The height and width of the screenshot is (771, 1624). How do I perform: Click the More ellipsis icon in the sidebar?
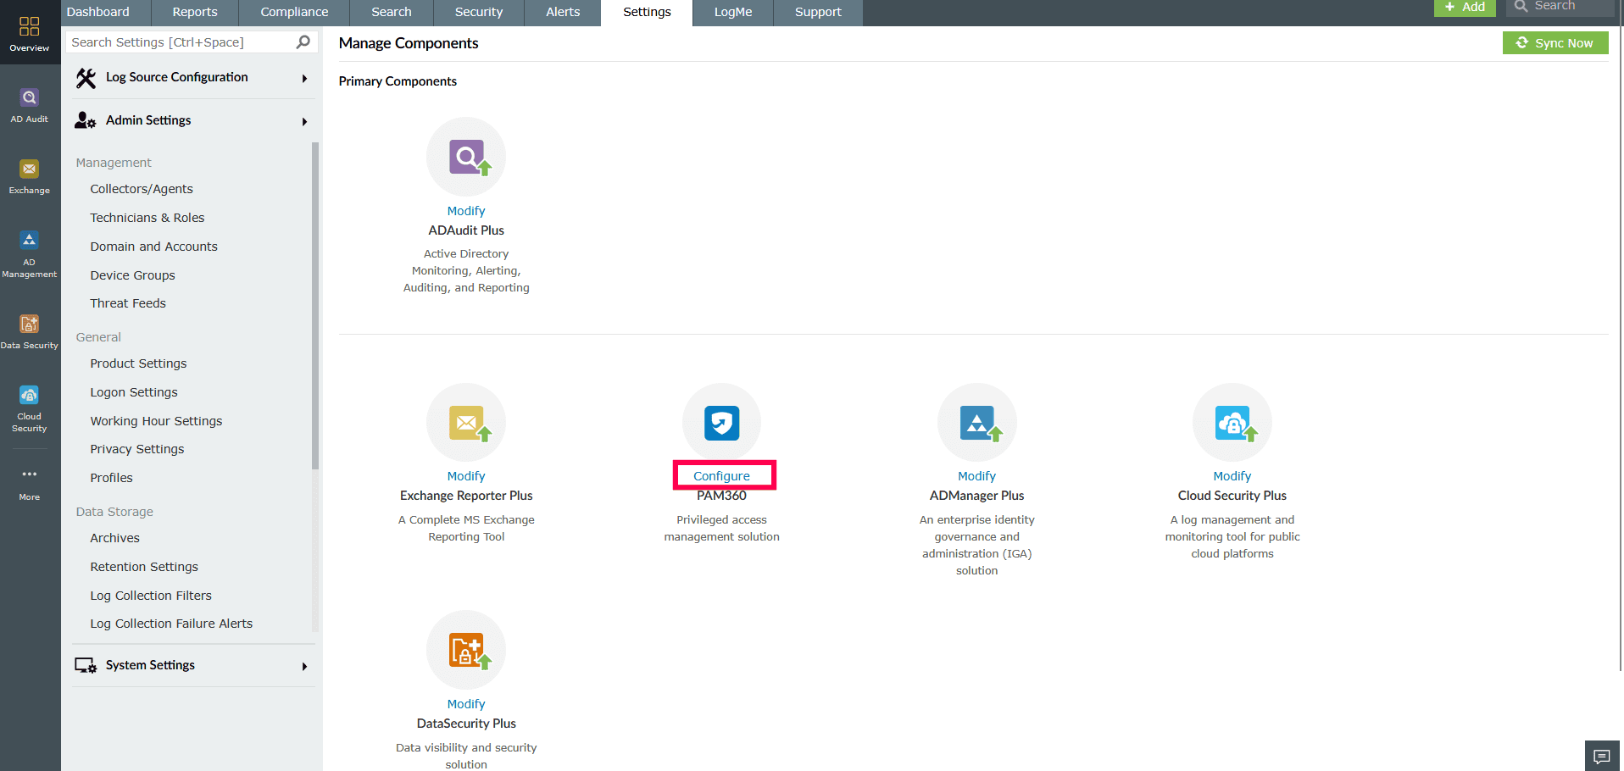pos(30,474)
